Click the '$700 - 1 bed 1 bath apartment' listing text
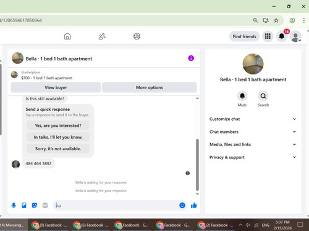This screenshot has height=231, width=309. click(47, 78)
